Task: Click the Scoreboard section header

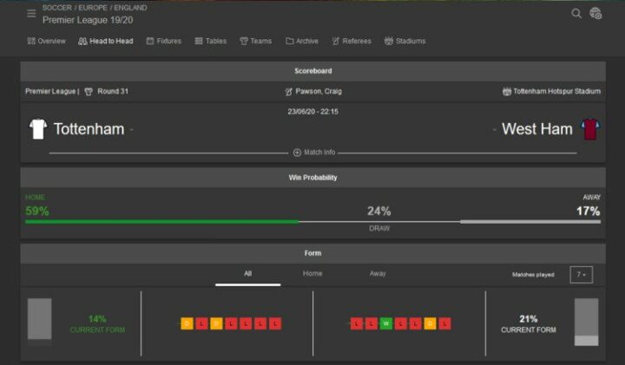Action: pyautogui.click(x=312, y=71)
